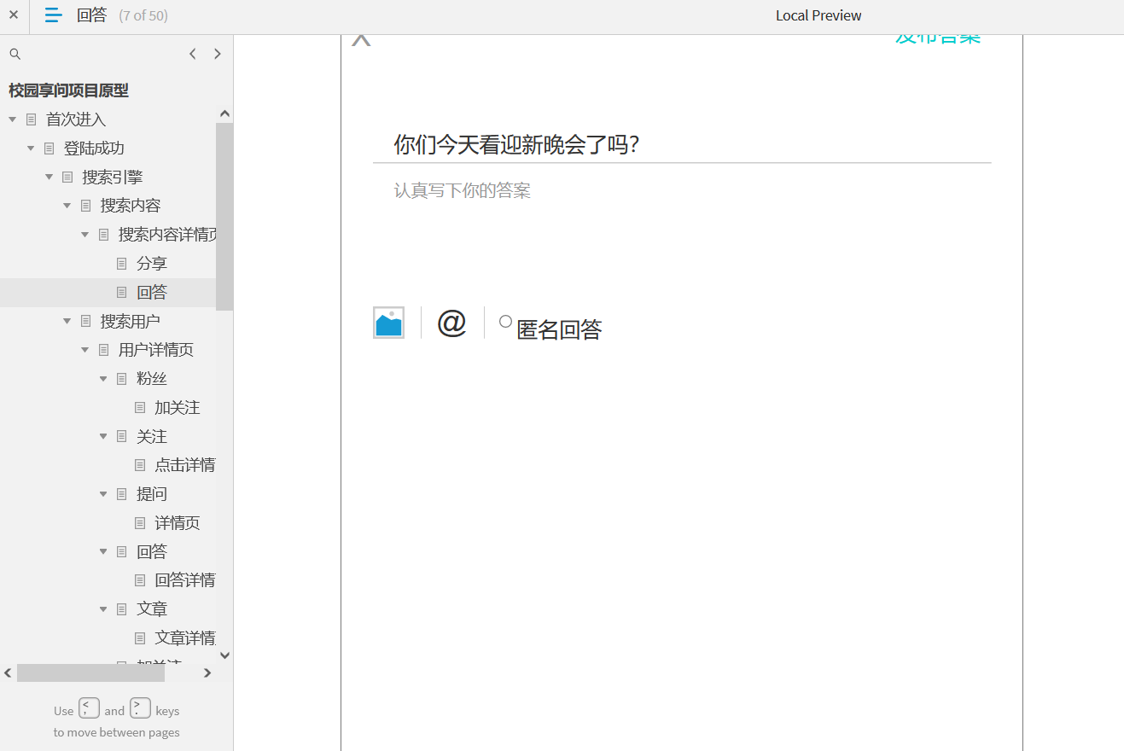The width and height of the screenshot is (1124, 751).
Task: Click the page icon beside 文章
Action: tap(121, 609)
